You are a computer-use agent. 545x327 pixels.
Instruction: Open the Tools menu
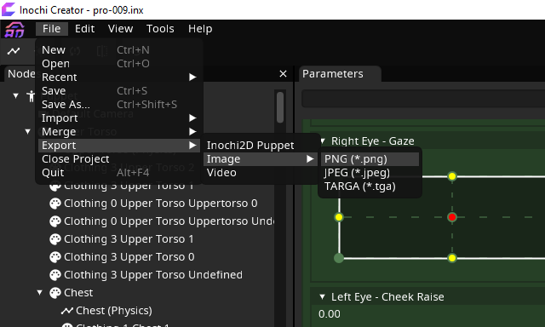point(160,29)
